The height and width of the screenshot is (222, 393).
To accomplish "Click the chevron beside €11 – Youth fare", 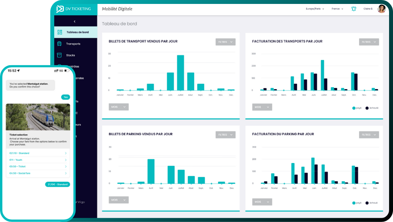I will (66, 160).
